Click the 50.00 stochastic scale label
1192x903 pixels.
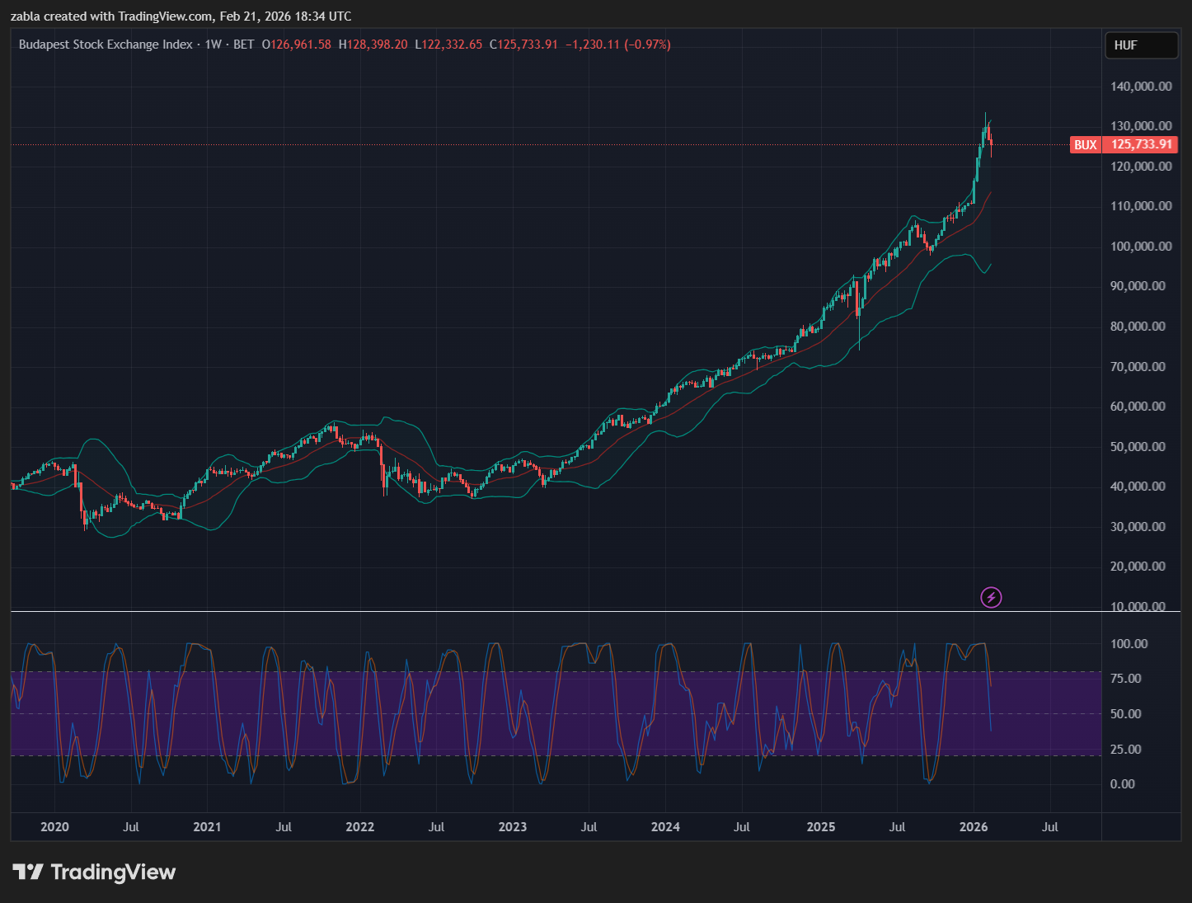click(x=1125, y=713)
